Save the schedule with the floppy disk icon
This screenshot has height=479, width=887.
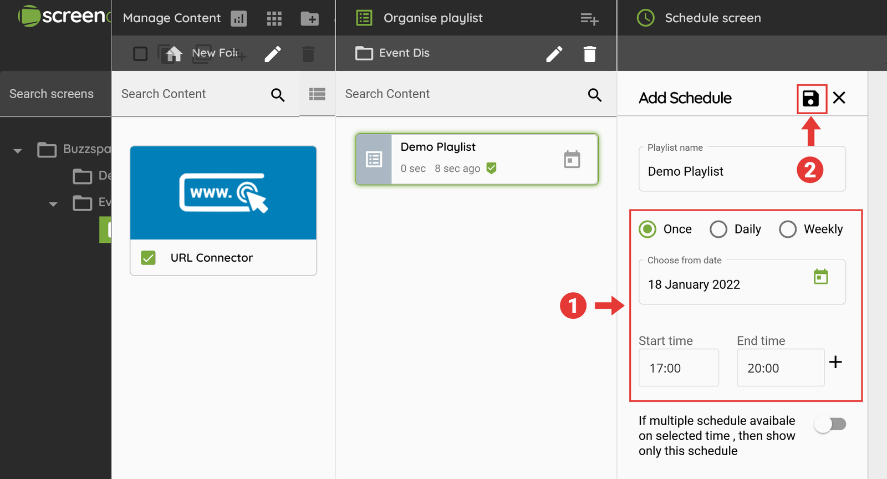click(x=810, y=99)
